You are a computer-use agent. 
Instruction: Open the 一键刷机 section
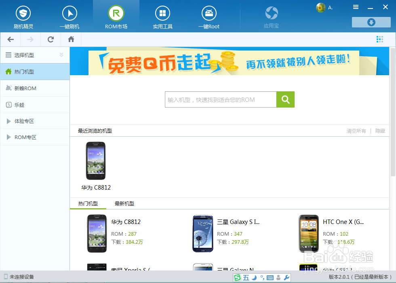point(70,17)
